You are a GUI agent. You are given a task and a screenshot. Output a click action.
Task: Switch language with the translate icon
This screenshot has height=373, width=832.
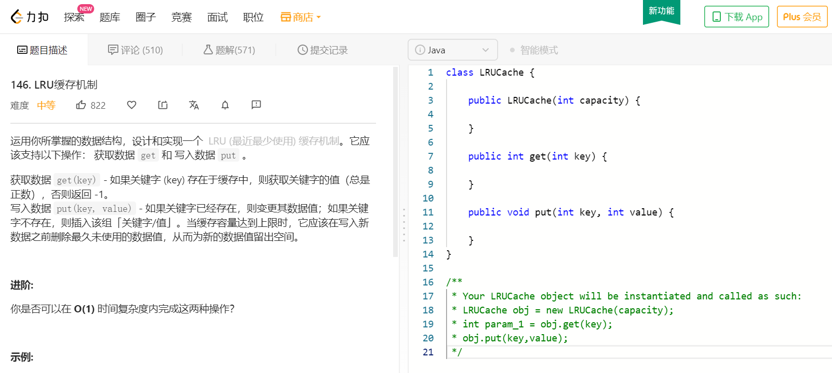(194, 105)
